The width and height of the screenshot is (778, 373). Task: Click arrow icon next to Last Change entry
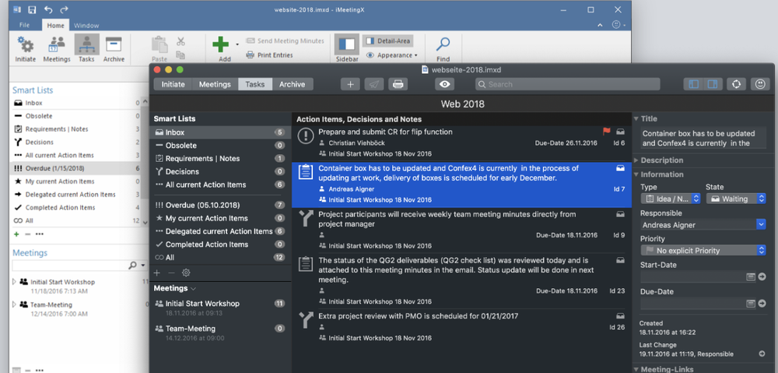point(762,354)
